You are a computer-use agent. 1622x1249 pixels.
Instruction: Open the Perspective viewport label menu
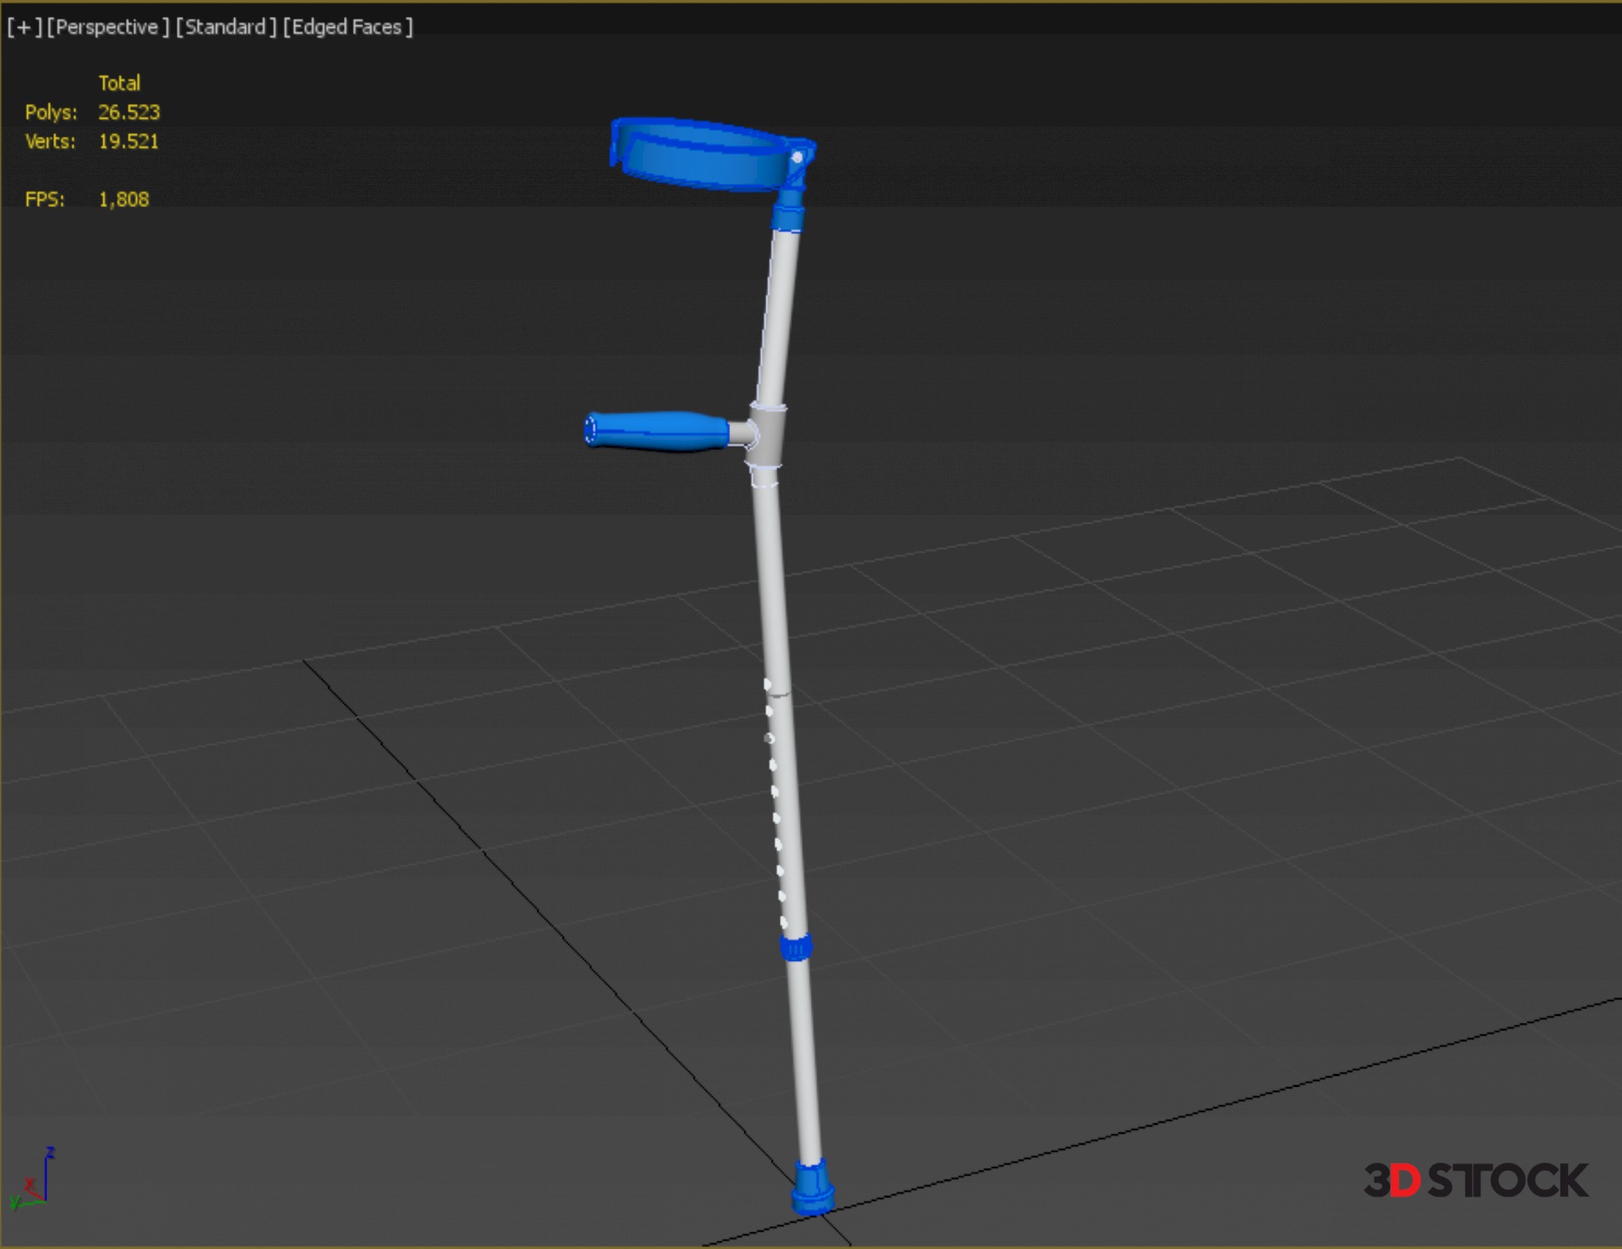pos(107,27)
